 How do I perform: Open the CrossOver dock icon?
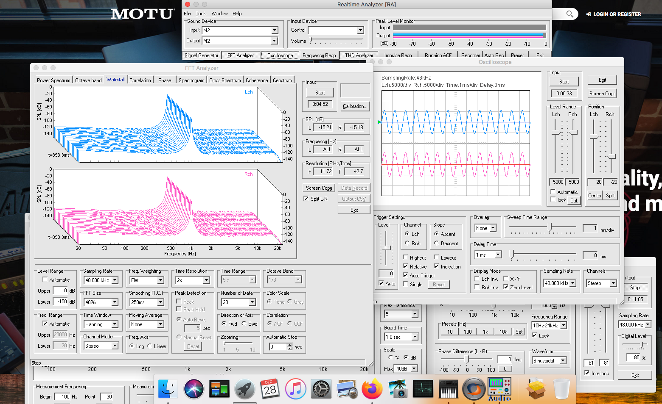tap(474, 389)
